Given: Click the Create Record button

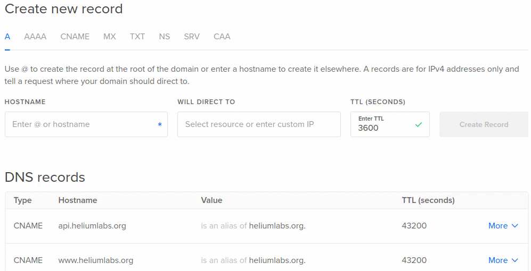Looking at the screenshot, I should (x=484, y=124).
